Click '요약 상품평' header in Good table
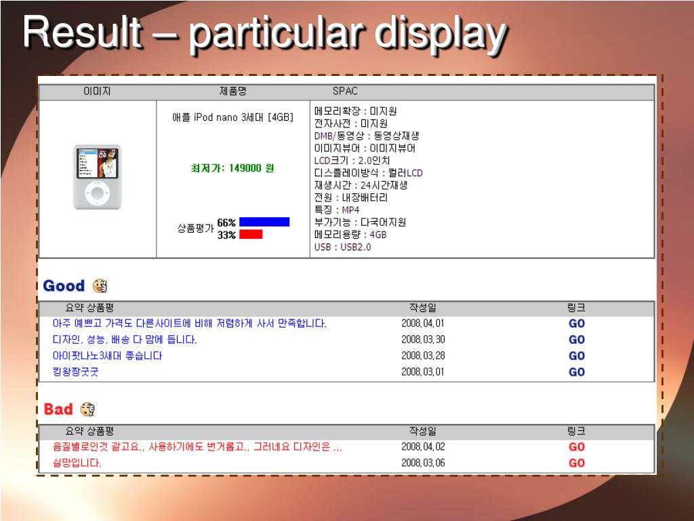Viewport: 694px width, 521px height. [90, 308]
